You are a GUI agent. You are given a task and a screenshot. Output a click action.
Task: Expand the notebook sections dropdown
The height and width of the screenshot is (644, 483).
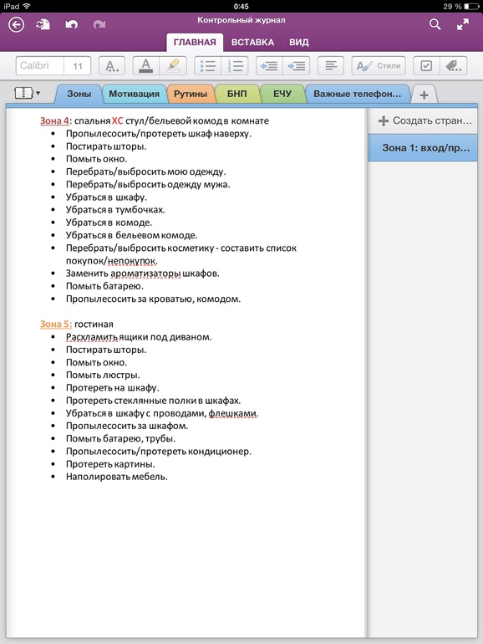[28, 93]
